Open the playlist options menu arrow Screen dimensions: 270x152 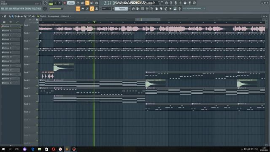coord(2,16)
